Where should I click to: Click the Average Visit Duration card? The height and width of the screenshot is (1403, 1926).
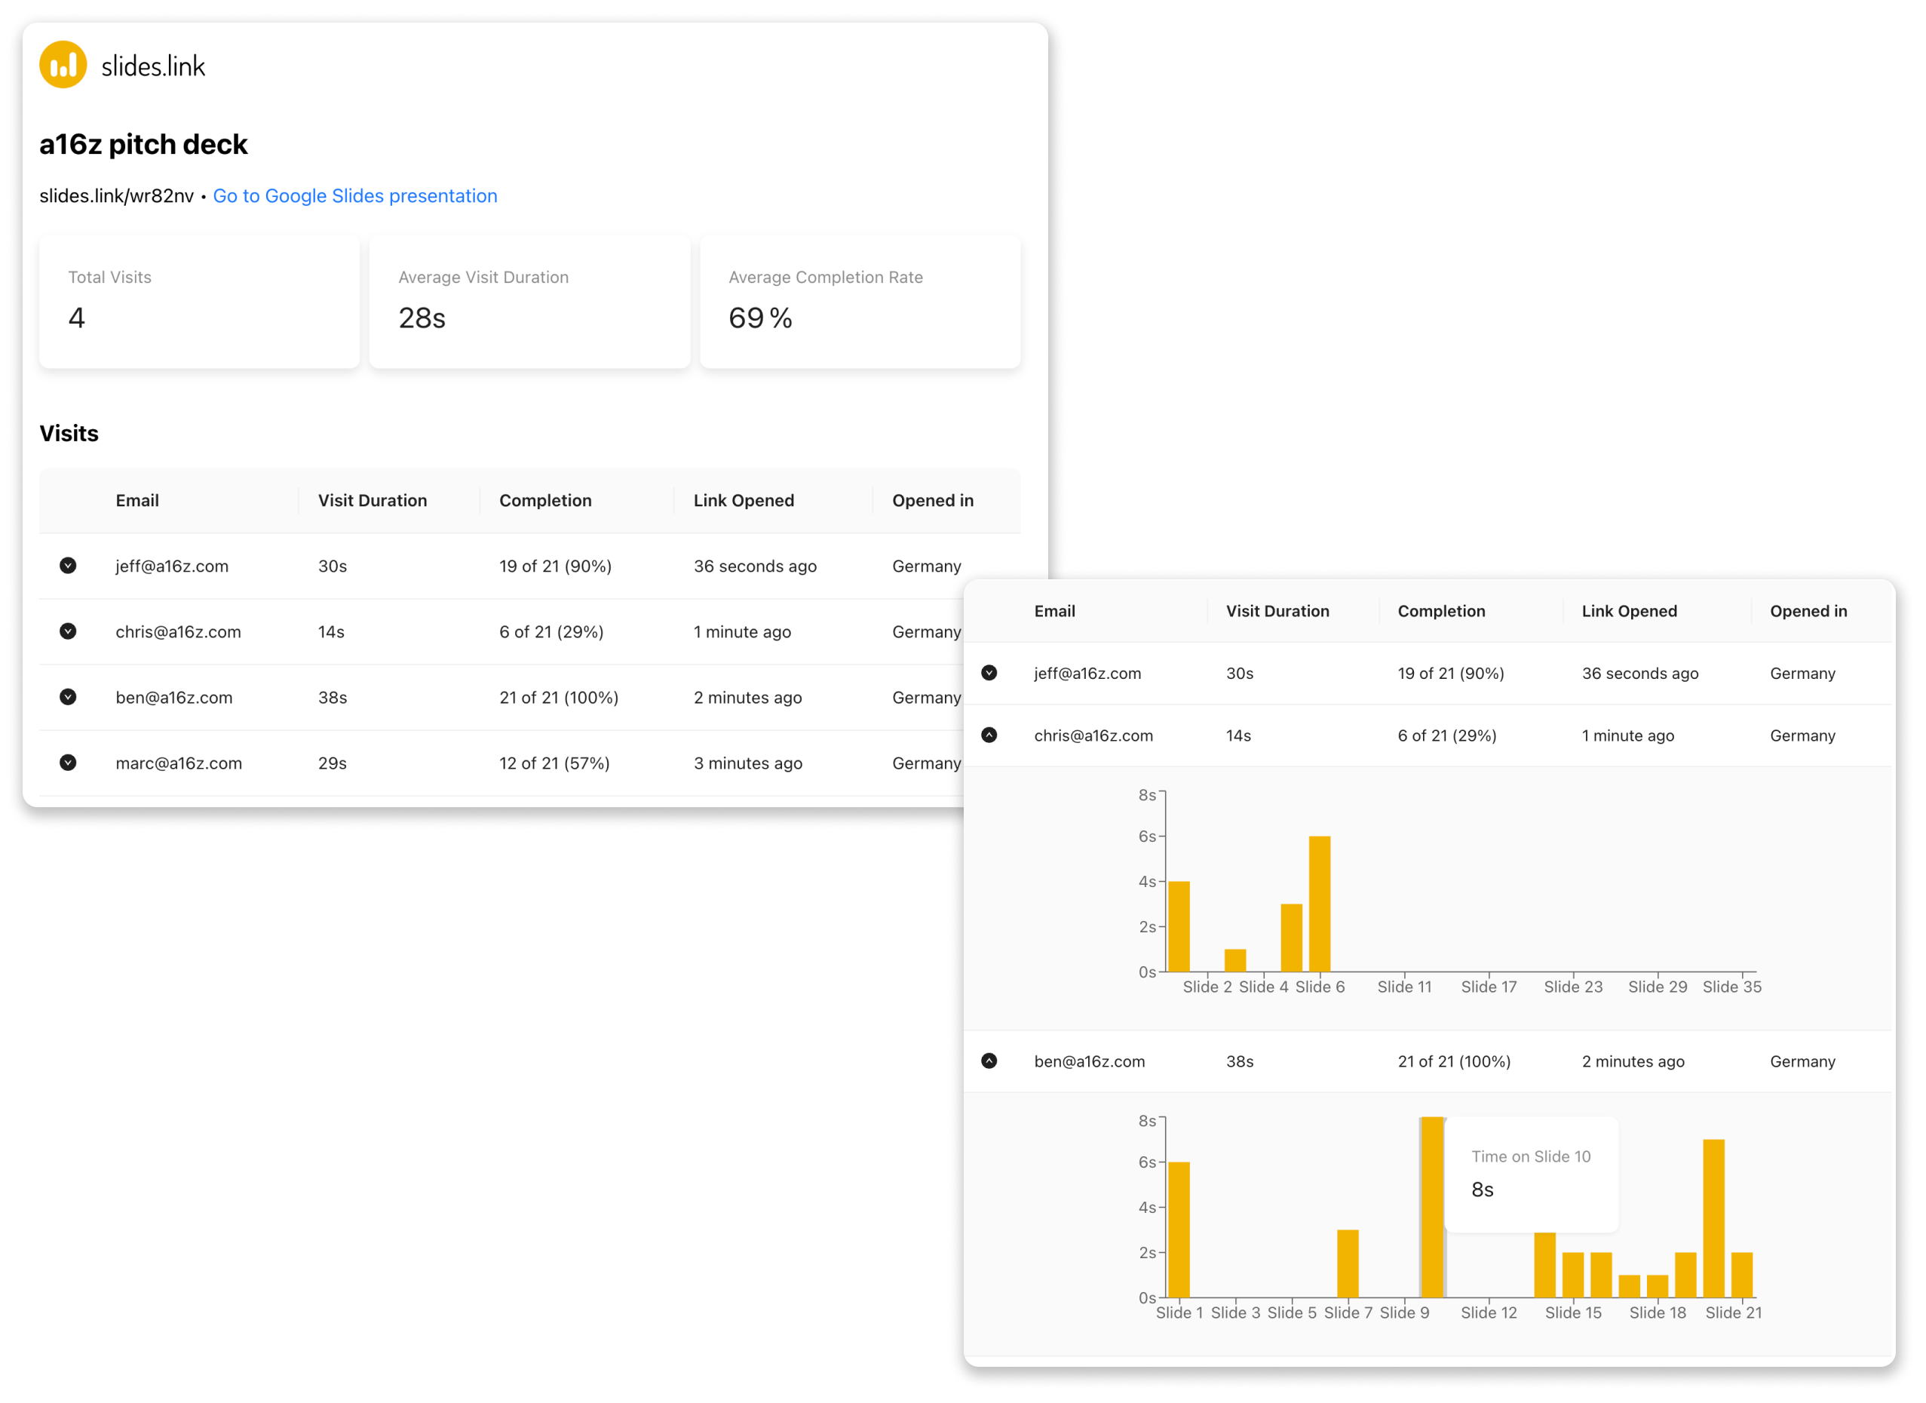529,302
